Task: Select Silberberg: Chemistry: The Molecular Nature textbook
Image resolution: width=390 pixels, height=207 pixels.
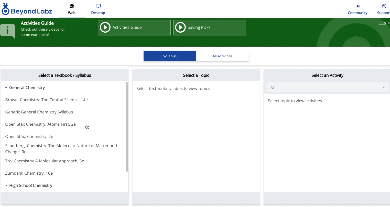Action: (x=61, y=149)
